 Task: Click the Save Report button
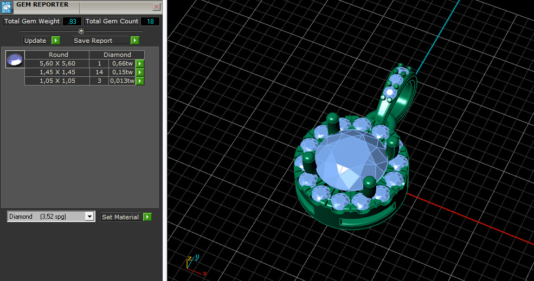pos(101,41)
